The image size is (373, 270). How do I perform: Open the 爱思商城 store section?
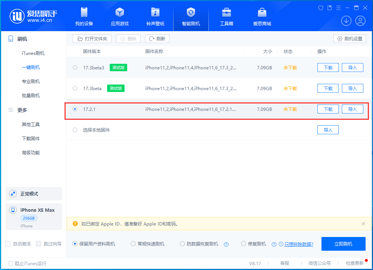262,16
